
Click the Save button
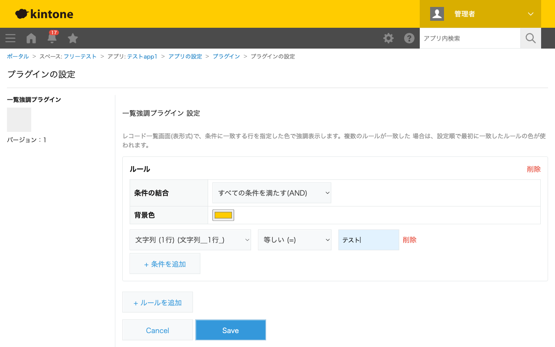click(231, 330)
